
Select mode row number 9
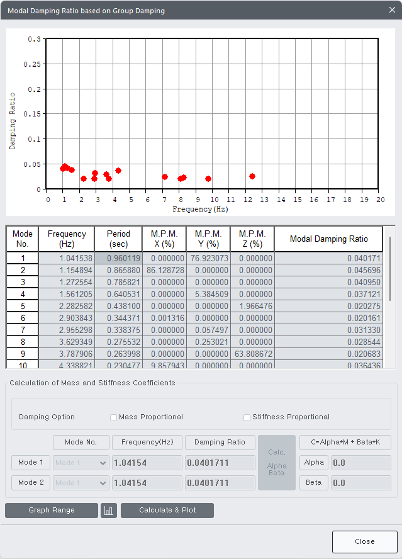(23, 354)
